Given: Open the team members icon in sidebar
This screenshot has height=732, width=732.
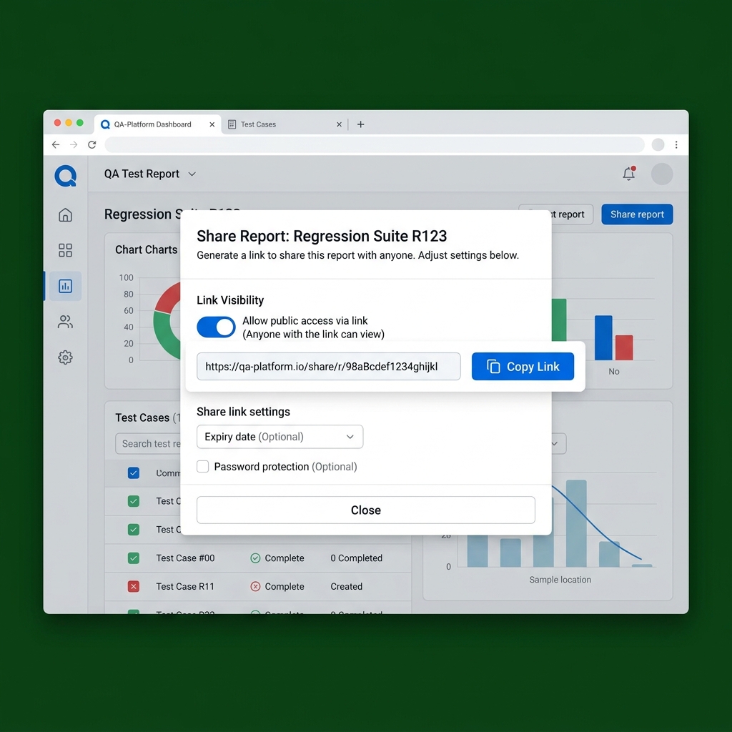Looking at the screenshot, I should [65, 322].
